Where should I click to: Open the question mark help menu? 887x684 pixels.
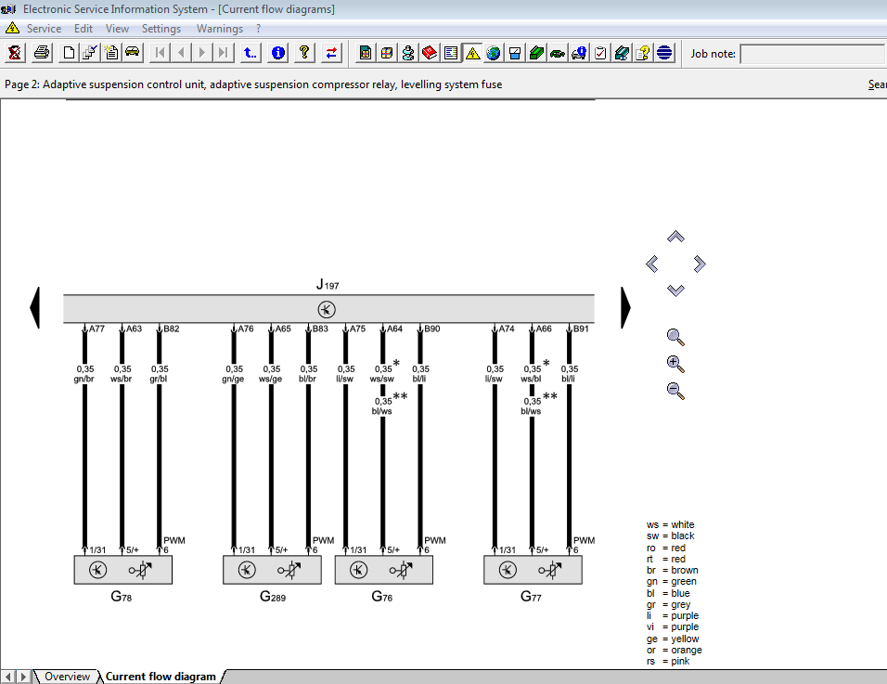[259, 28]
